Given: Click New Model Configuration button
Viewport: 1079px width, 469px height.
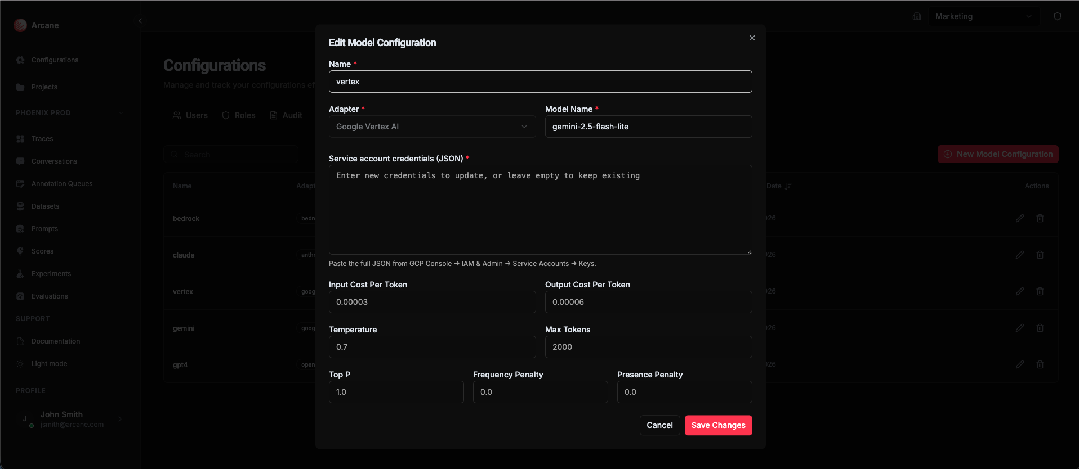Looking at the screenshot, I should [998, 154].
